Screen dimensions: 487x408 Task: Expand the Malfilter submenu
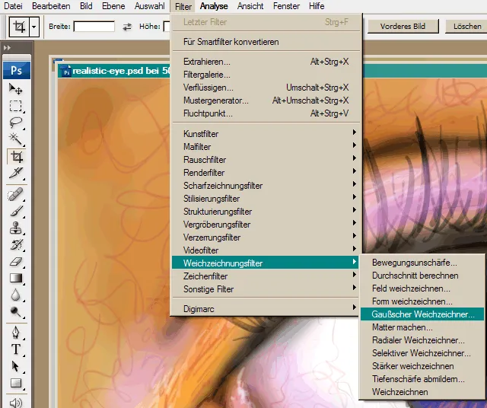pyautogui.click(x=266, y=147)
